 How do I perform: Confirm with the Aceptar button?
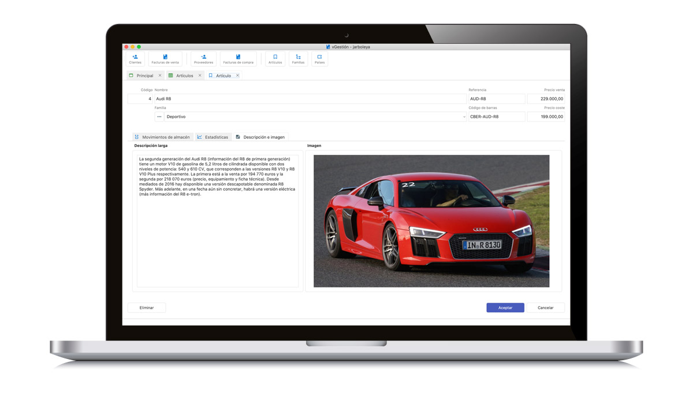pyautogui.click(x=505, y=308)
